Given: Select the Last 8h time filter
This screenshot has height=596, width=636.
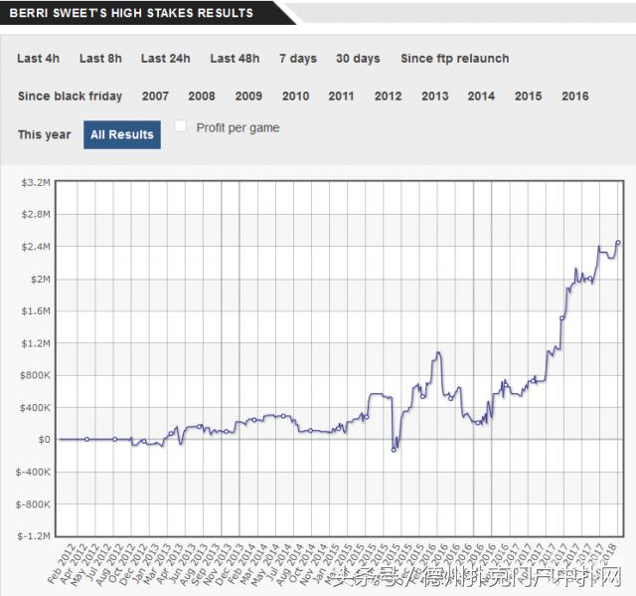Looking at the screenshot, I should (100, 59).
